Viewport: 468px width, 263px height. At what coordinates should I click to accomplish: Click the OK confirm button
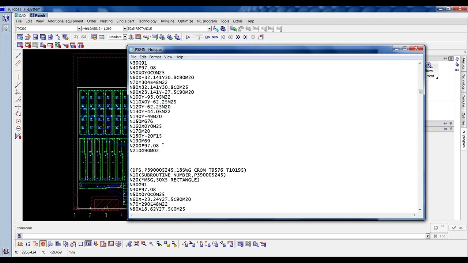(x=457, y=228)
